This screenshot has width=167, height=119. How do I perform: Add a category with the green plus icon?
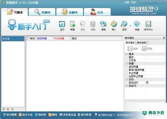point(4,109)
